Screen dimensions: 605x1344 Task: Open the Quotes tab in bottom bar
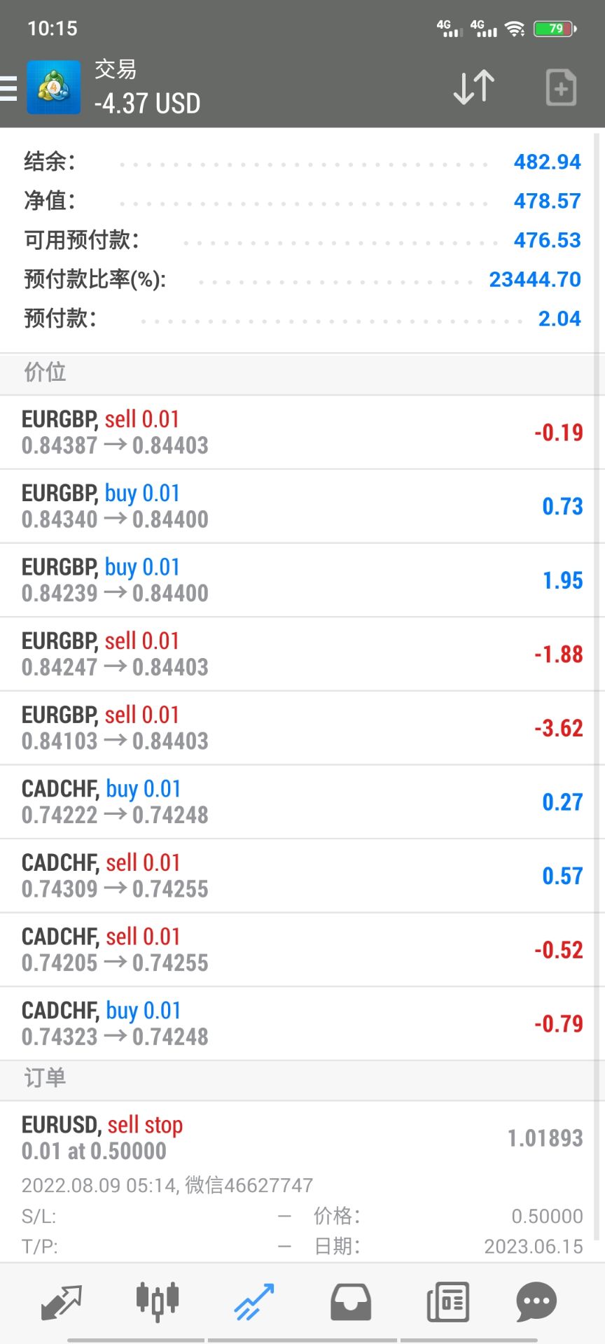[62, 1302]
